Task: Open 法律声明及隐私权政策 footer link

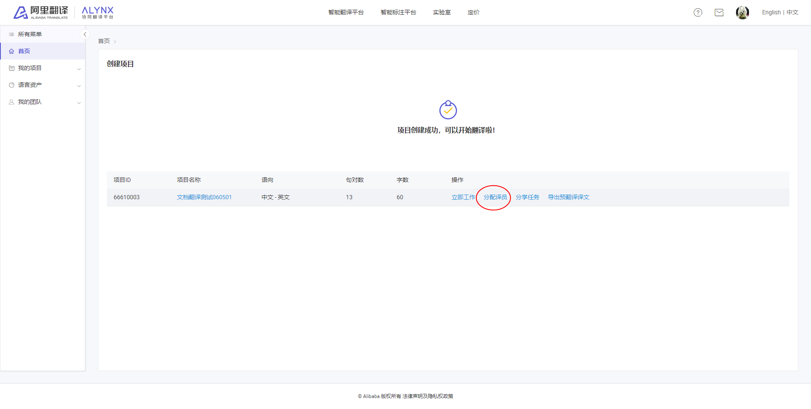Action: [428, 396]
